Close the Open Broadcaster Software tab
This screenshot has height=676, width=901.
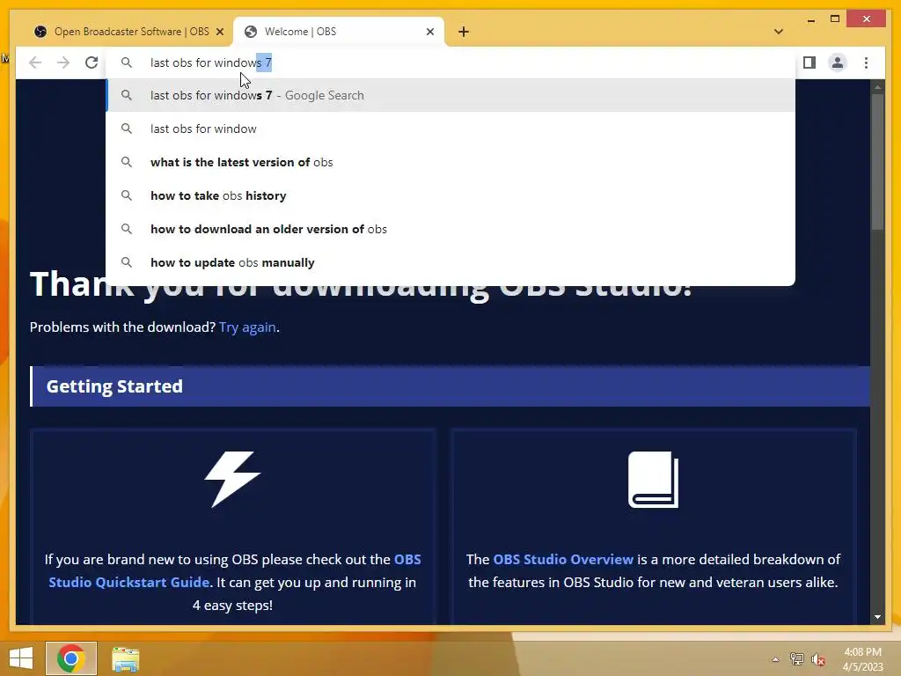(x=219, y=32)
